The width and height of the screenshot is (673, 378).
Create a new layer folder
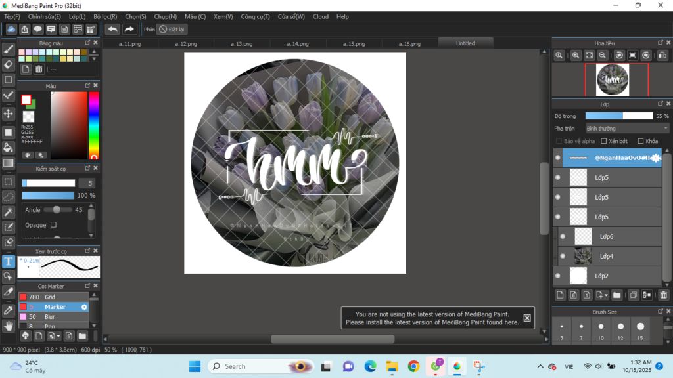(x=616, y=295)
